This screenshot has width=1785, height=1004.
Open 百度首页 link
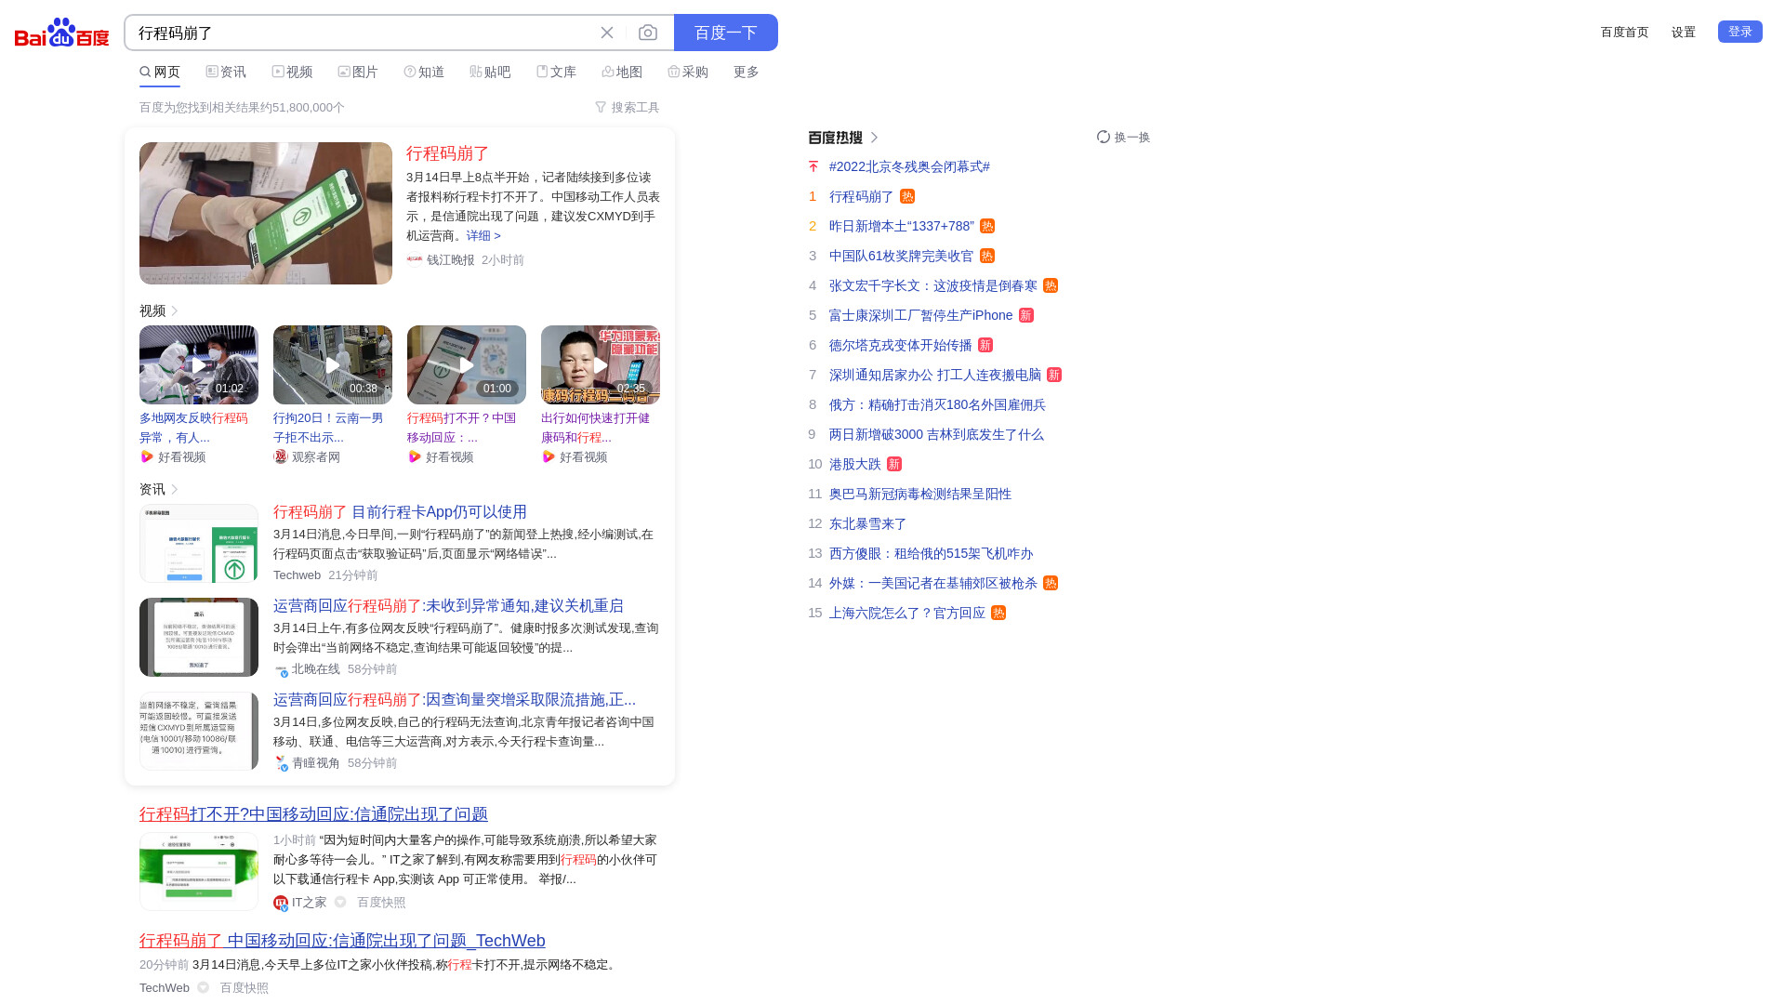coord(1624,32)
